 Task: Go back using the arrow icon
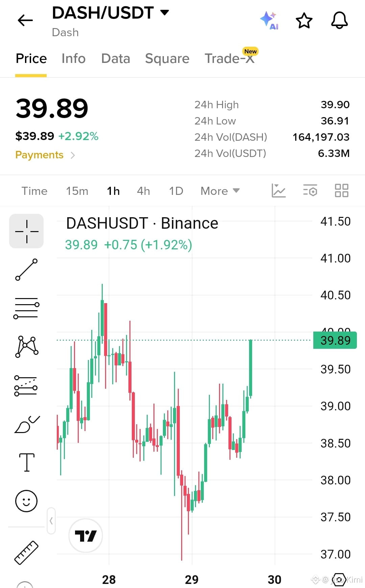click(25, 21)
